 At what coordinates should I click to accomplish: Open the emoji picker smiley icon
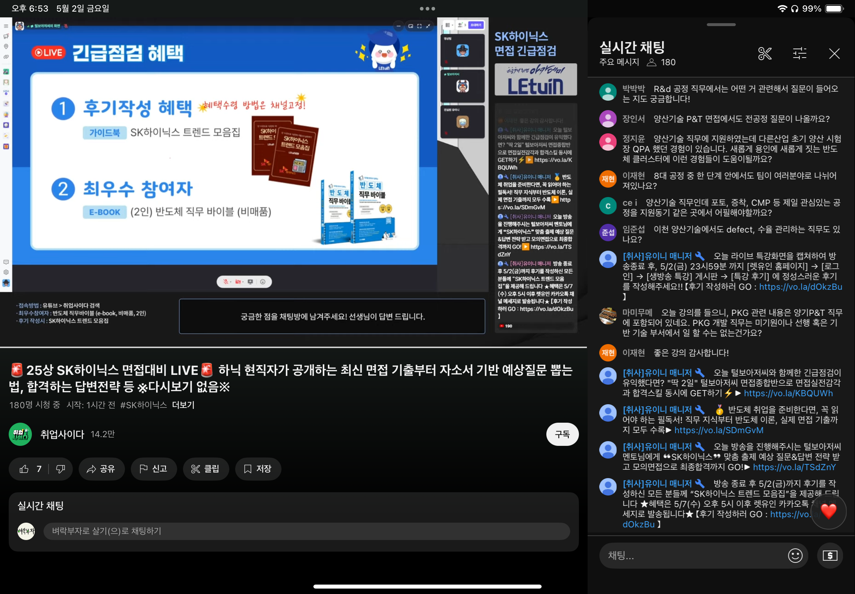pos(795,555)
